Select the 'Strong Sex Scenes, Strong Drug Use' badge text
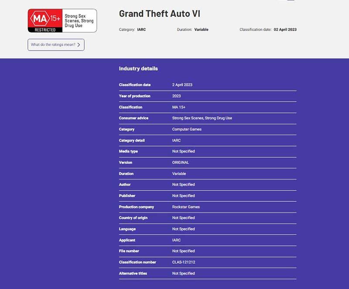Screen dimensions: 349x289 pos(79,20)
